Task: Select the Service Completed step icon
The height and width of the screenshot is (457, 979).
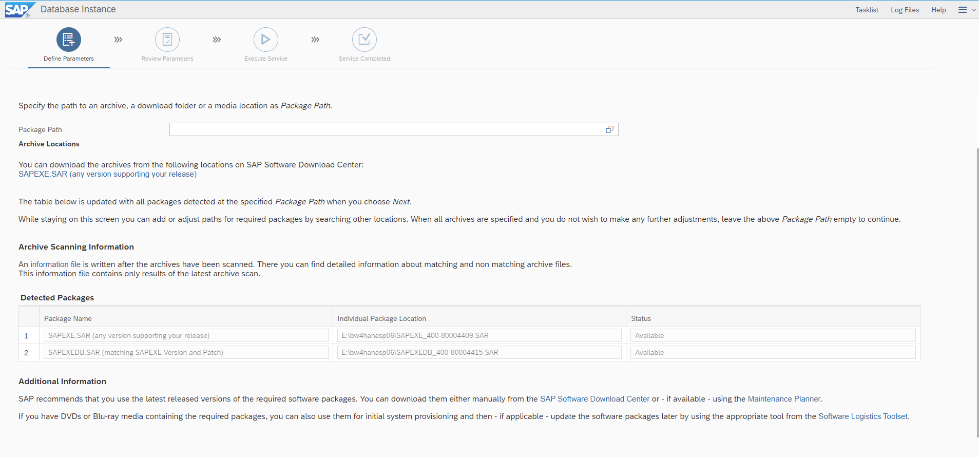Action: point(364,40)
